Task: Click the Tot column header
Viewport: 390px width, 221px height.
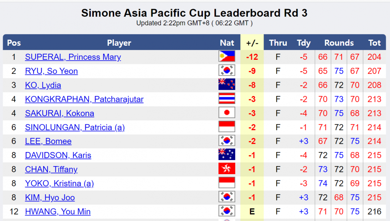Action: [x=374, y=43]
